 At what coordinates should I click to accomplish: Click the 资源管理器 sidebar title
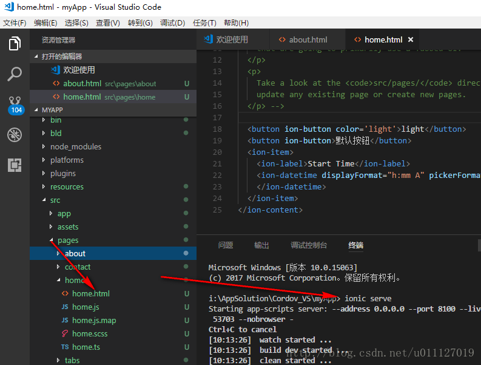(x=58, y=40)
